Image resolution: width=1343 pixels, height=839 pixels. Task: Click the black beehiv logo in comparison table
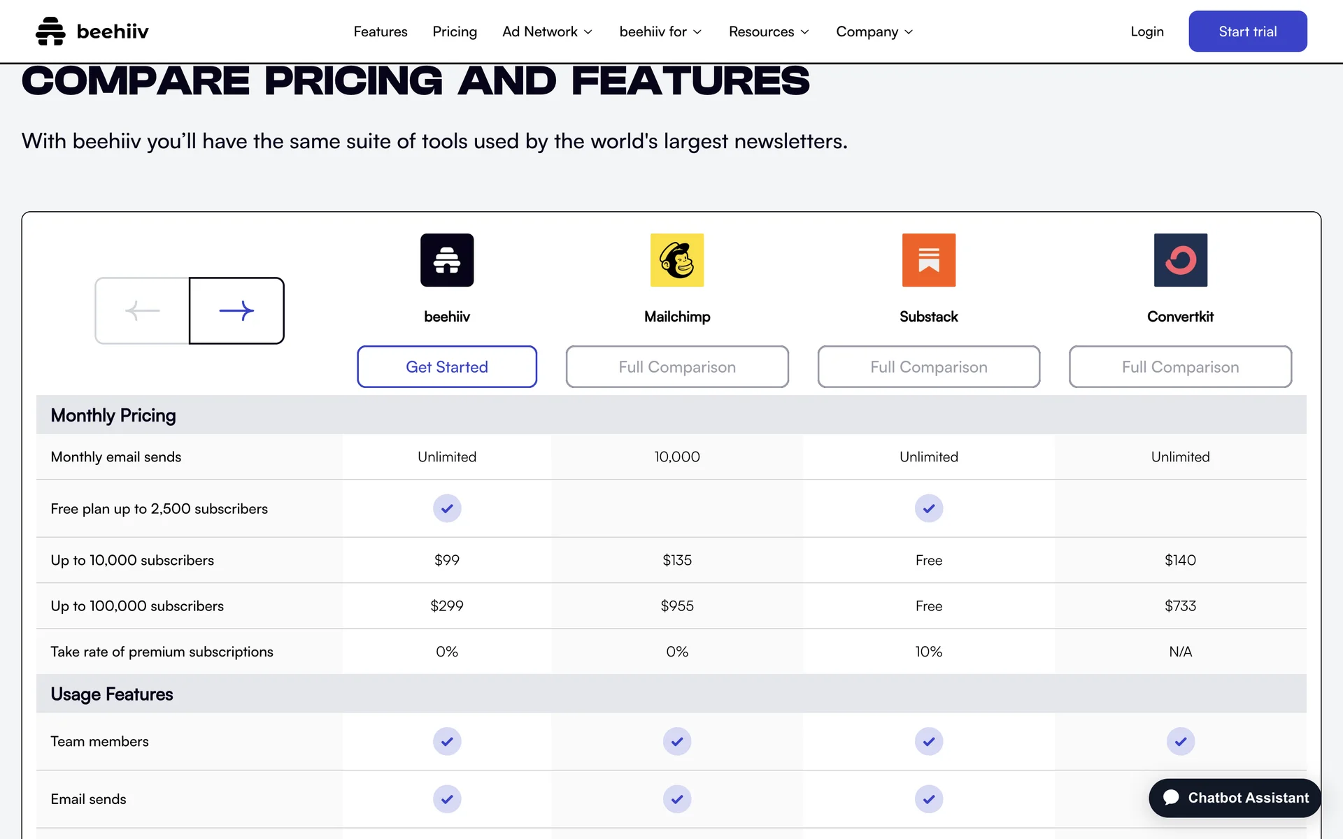[x=447, y=260]
